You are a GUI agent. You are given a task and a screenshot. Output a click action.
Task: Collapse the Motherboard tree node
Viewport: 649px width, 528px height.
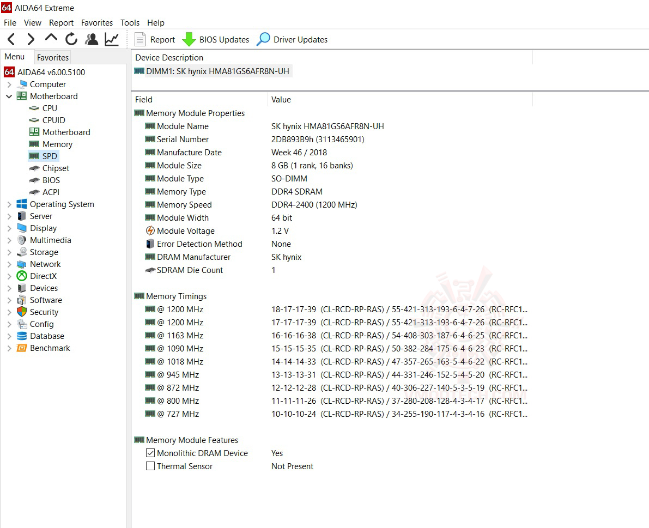(x=9, y=96)
